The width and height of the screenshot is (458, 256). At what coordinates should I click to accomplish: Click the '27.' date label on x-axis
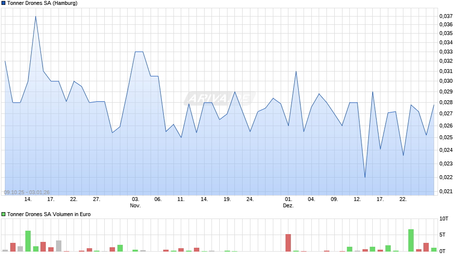click(96, 200)
